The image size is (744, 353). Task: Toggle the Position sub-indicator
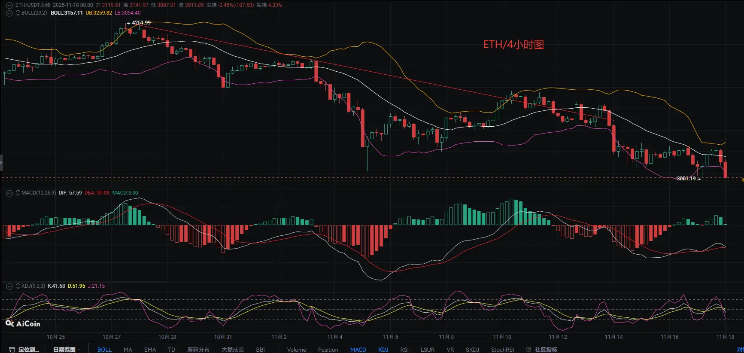(328, 350)
